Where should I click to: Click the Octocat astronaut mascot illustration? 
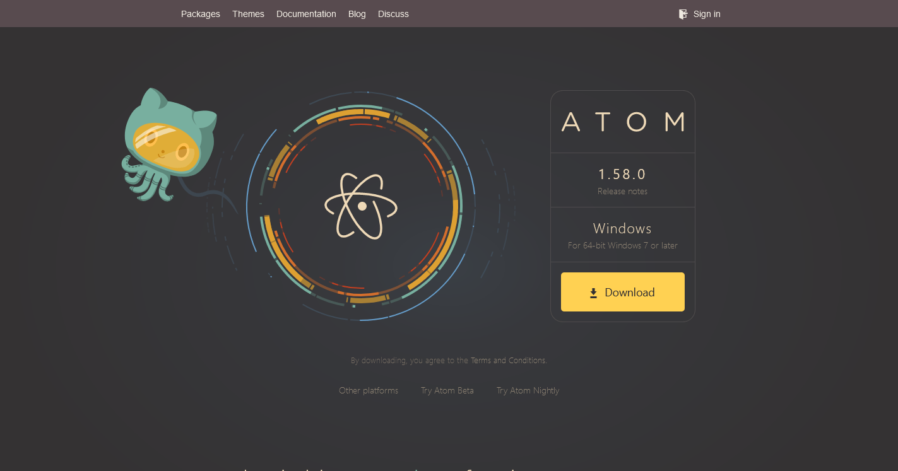pyautogui.click(x=167, y=145)
